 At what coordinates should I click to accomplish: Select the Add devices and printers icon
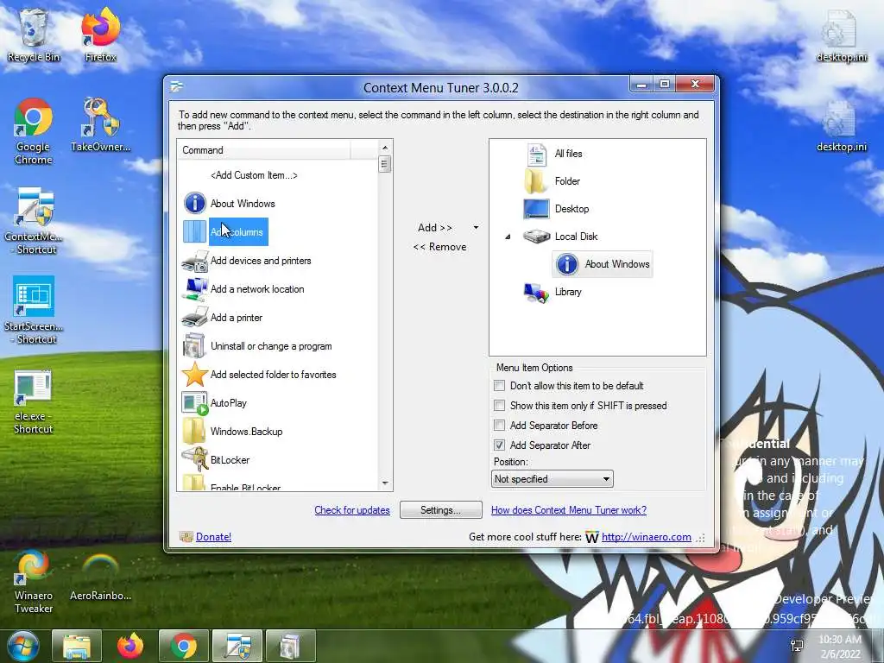(x=195, y=261)
